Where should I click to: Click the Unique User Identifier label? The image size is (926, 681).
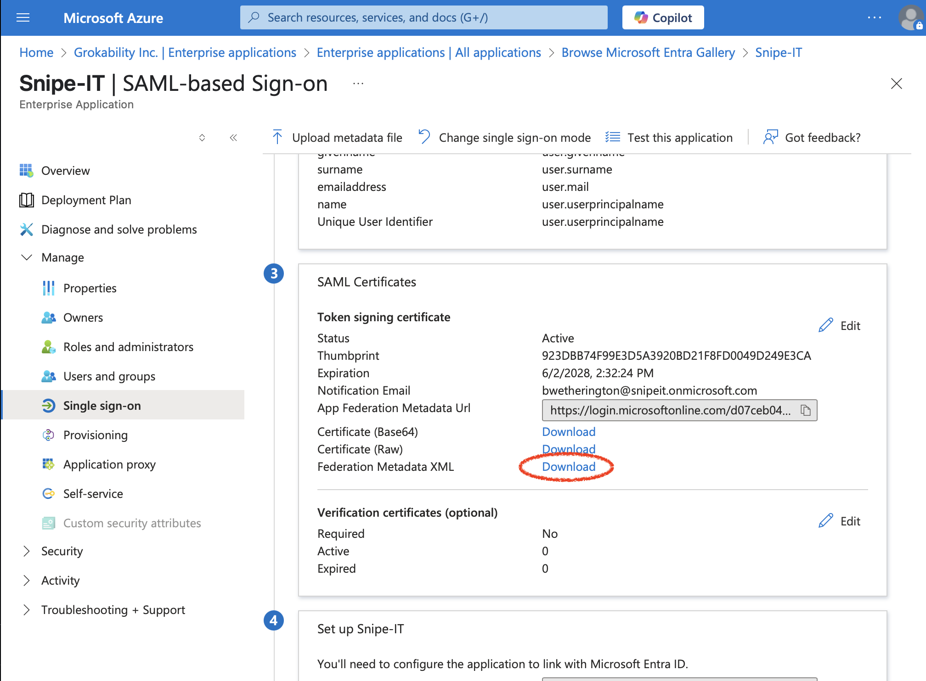[x=375, y=222]
